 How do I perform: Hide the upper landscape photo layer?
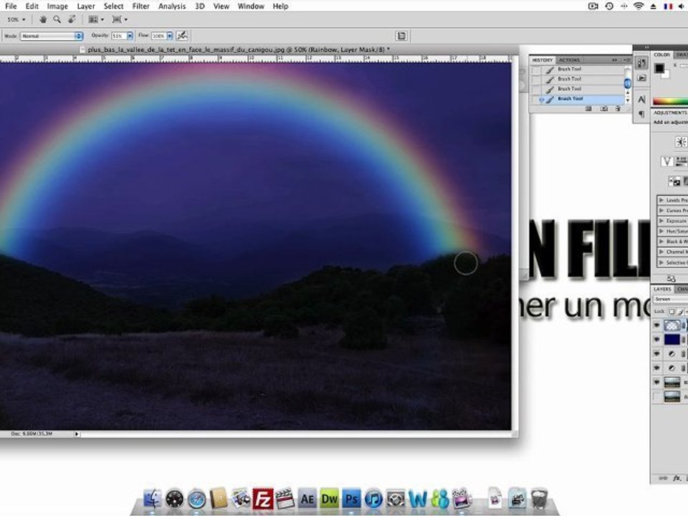click(x=657, y=382)
